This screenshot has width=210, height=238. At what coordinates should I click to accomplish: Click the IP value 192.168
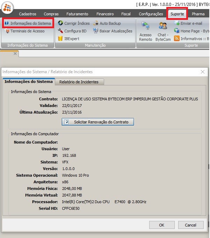[69, 155]
